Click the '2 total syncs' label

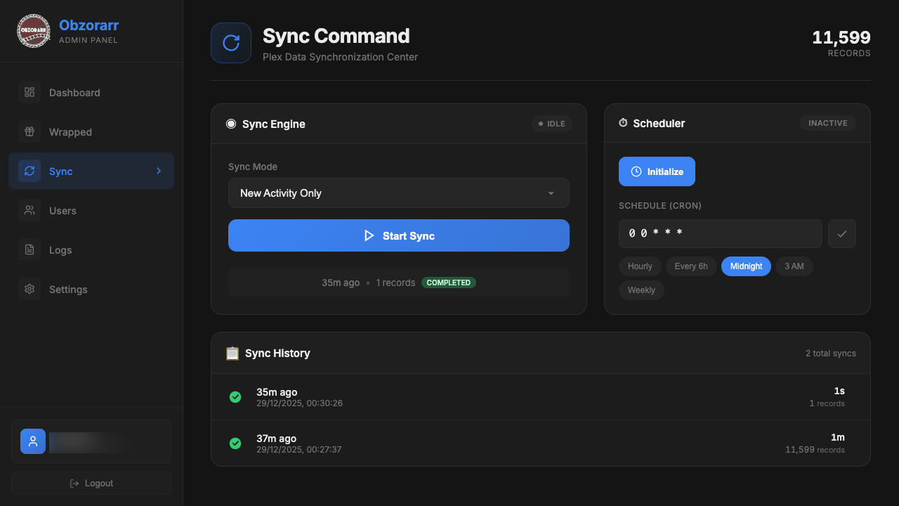coord(831,353)
